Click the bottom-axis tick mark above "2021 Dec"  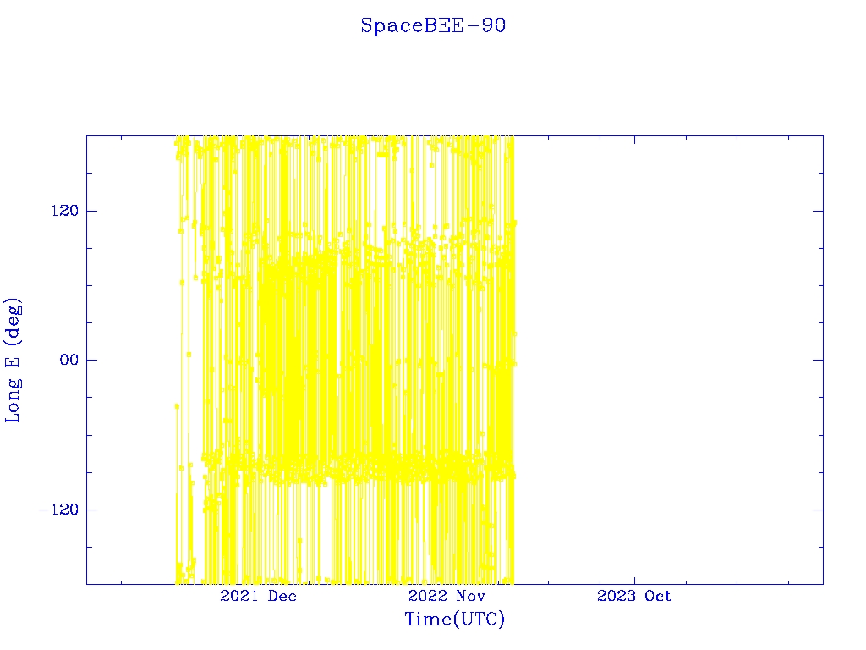click(258, 579)
